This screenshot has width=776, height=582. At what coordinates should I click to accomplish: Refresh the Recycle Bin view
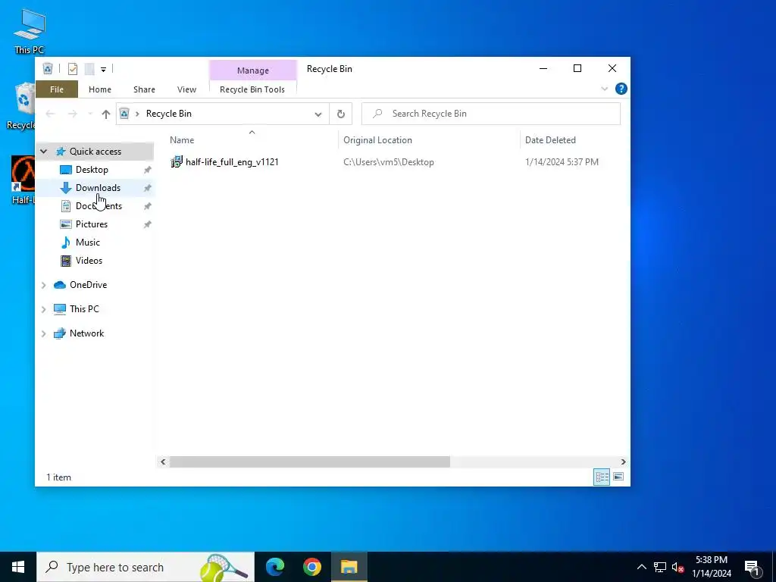tap(340, 114)
